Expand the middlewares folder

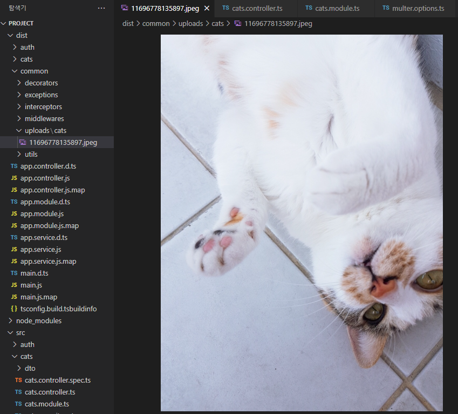coord(19,118)
